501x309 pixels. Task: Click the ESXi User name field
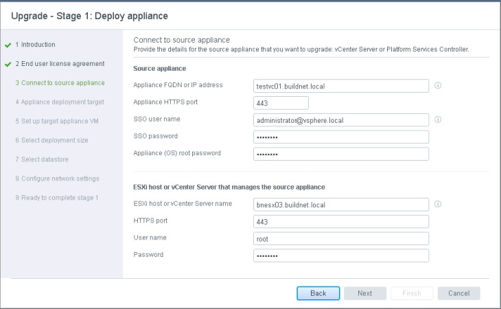pyautogui.click(x=340, y=238)
